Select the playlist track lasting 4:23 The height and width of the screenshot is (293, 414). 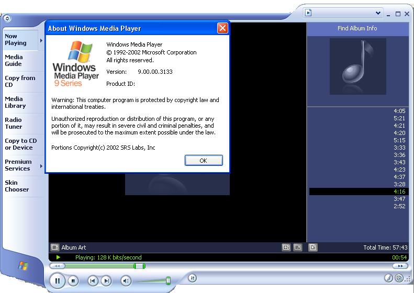pyautogui.click(x=359, y=170)
